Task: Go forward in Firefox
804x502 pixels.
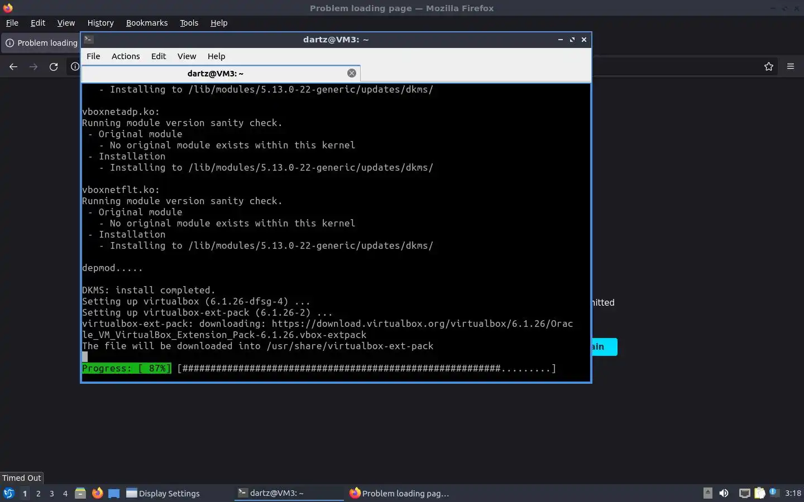Action: point(33,66)
